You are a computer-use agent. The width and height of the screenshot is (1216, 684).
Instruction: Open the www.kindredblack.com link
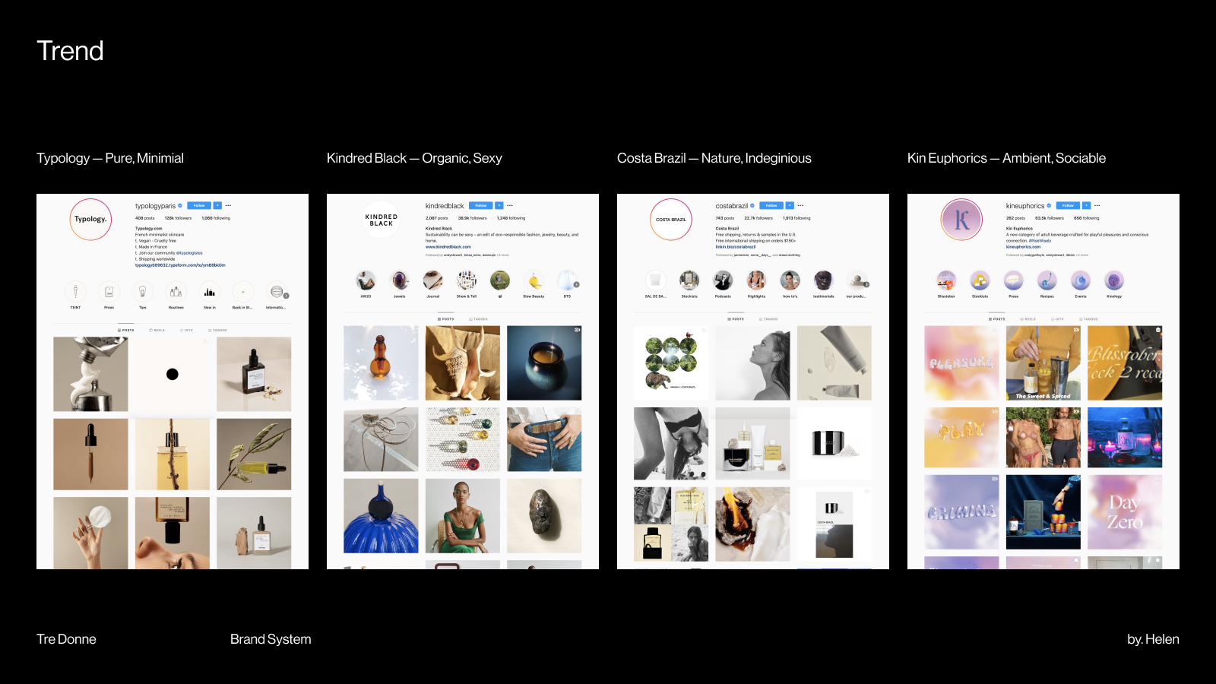tap(448, 247)
